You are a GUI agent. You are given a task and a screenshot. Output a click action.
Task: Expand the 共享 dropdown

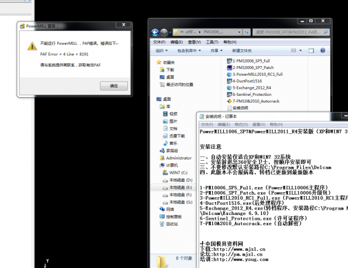point(217,51)
